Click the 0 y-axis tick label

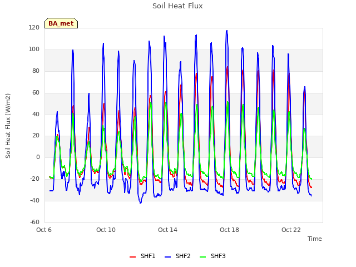point(38,157)
